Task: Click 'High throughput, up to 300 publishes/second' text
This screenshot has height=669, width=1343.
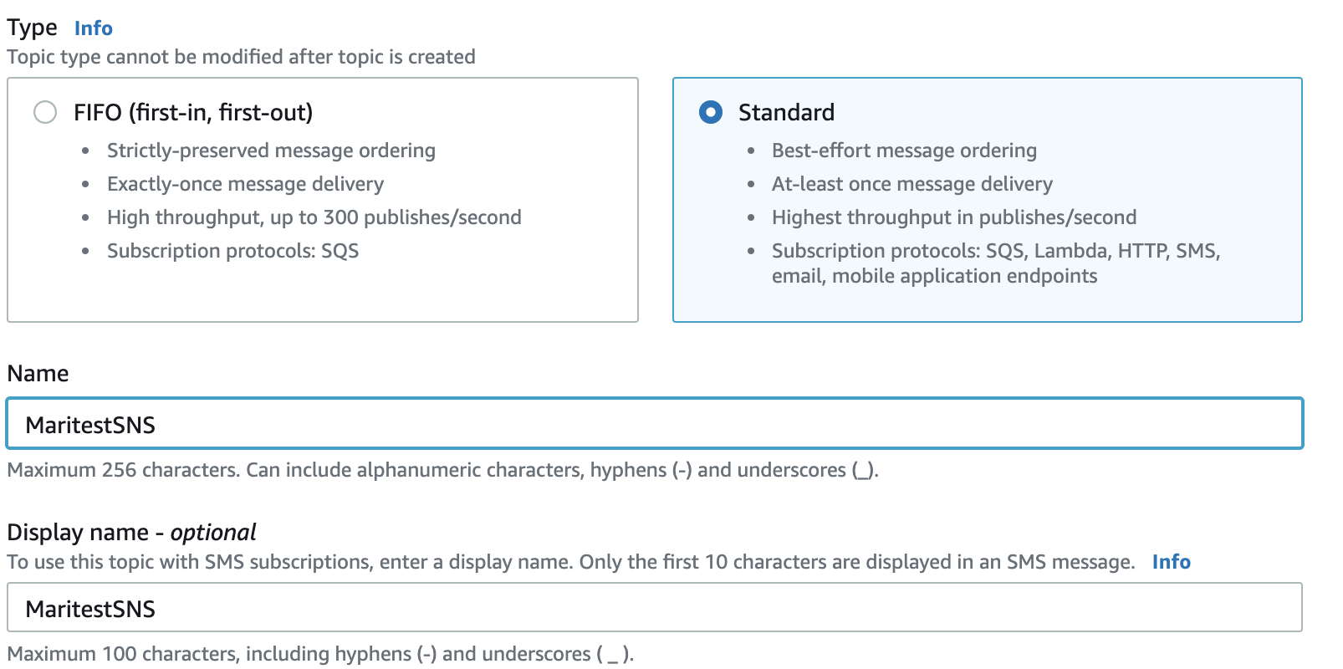Action: coord(314,217)
